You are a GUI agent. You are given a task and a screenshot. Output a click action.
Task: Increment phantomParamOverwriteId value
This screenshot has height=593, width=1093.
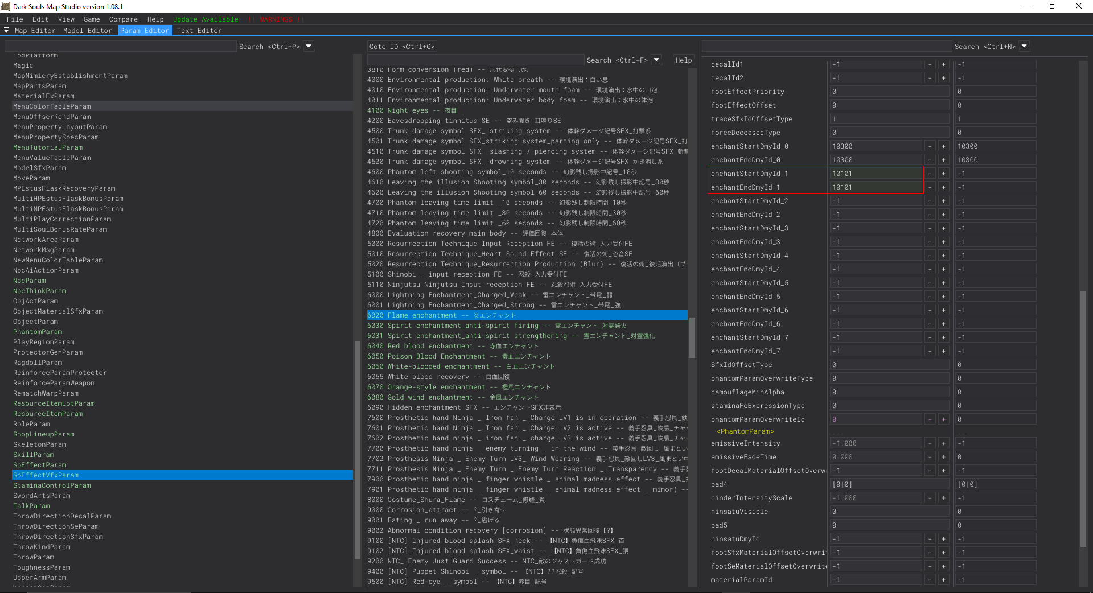coord(943,419)
